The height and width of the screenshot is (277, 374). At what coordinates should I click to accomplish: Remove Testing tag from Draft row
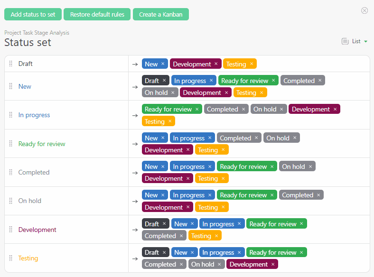pos(252,64)
